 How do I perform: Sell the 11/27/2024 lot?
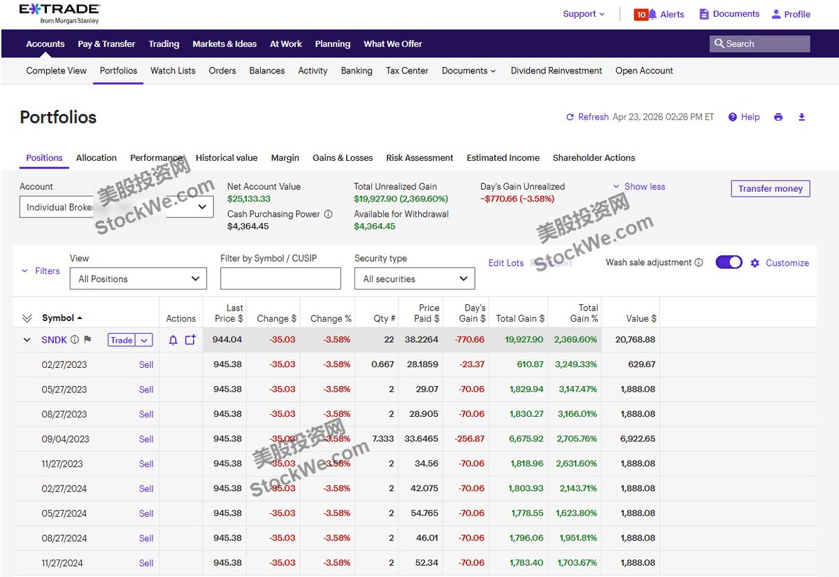[x=146, y=563]
